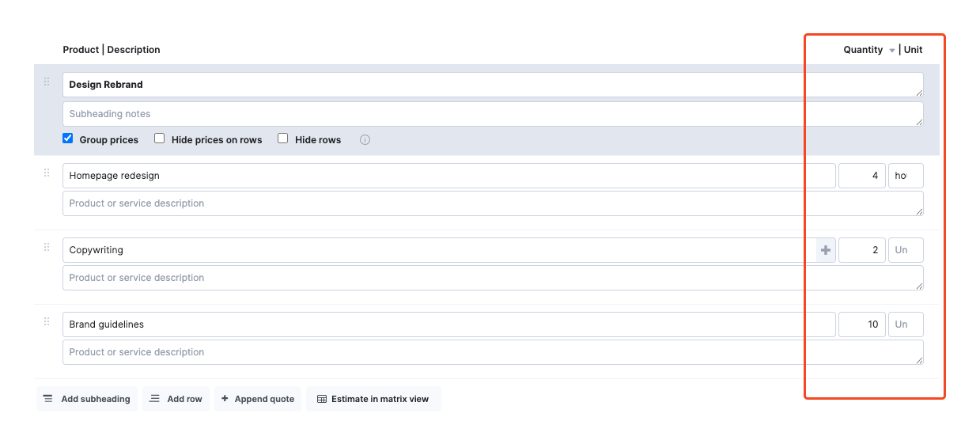961x444 pixels.
Task: Enable Hide prices on rows checkbox
Action: point(159,139)
